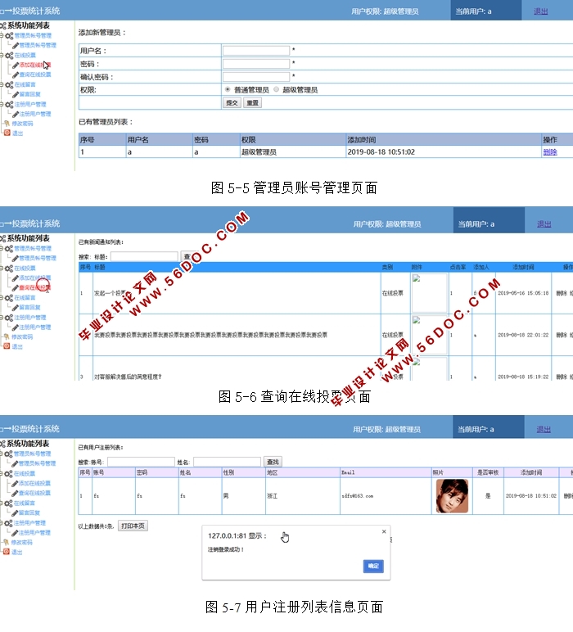Confirm the 127.0.0.1:81 dialog with 确定
Image resolution: width=573 pixels, height=632 pixels.
click(x=373, y=567)
